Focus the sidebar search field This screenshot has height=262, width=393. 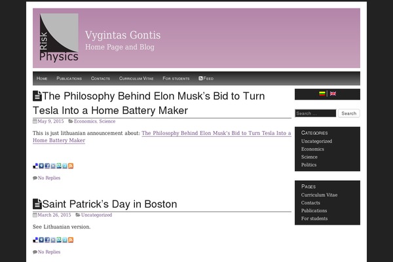316,113
